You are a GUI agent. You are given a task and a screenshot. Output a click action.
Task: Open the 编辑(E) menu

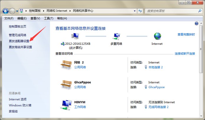point(22,18)
